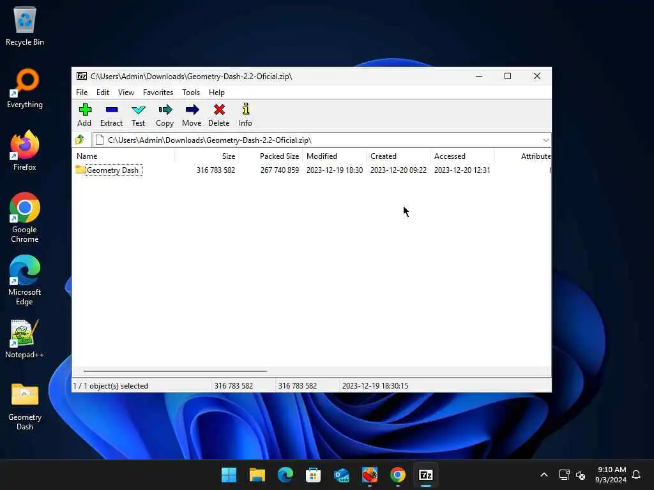Open the Edit menu
The height and width of the screenshot is (490, 654).
click(x=103, y=93)
